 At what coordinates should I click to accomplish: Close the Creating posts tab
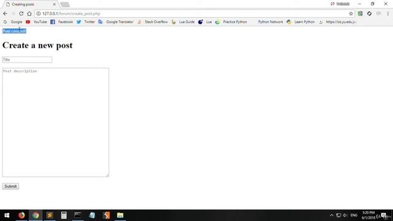tap(54, 4)
